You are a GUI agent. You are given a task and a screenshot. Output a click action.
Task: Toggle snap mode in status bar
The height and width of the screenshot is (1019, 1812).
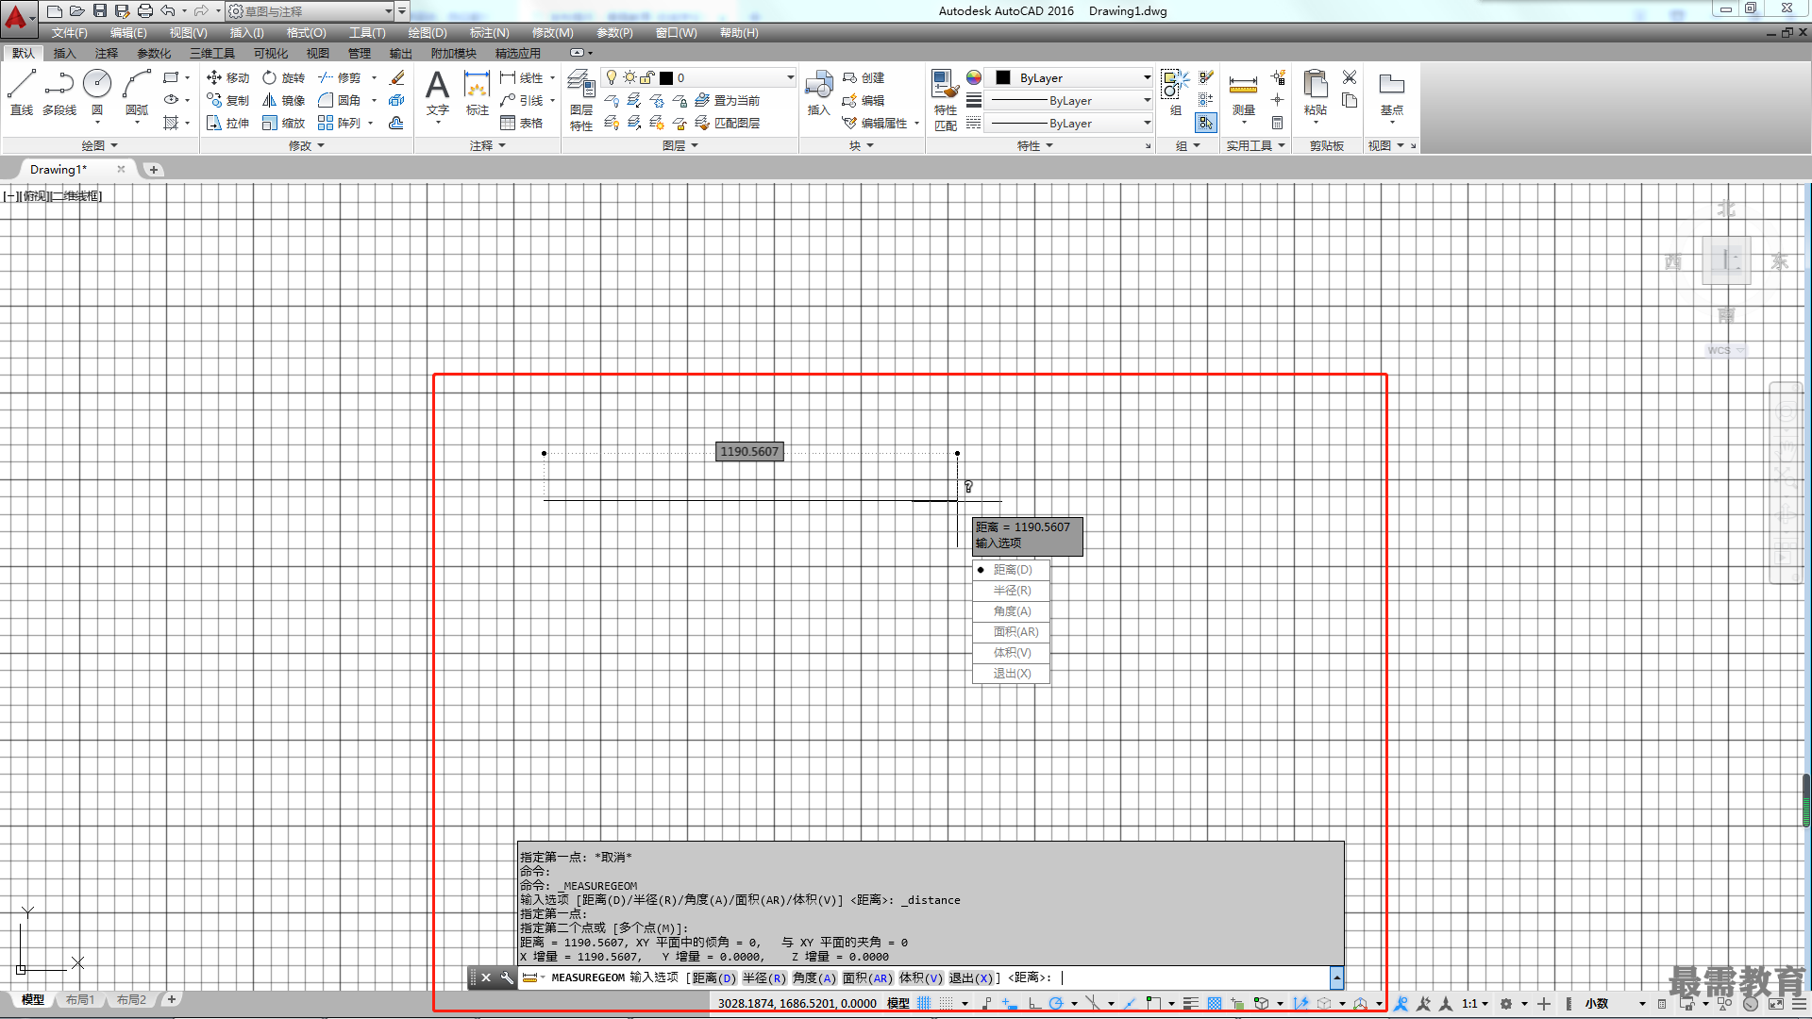tap(947, 1003)
